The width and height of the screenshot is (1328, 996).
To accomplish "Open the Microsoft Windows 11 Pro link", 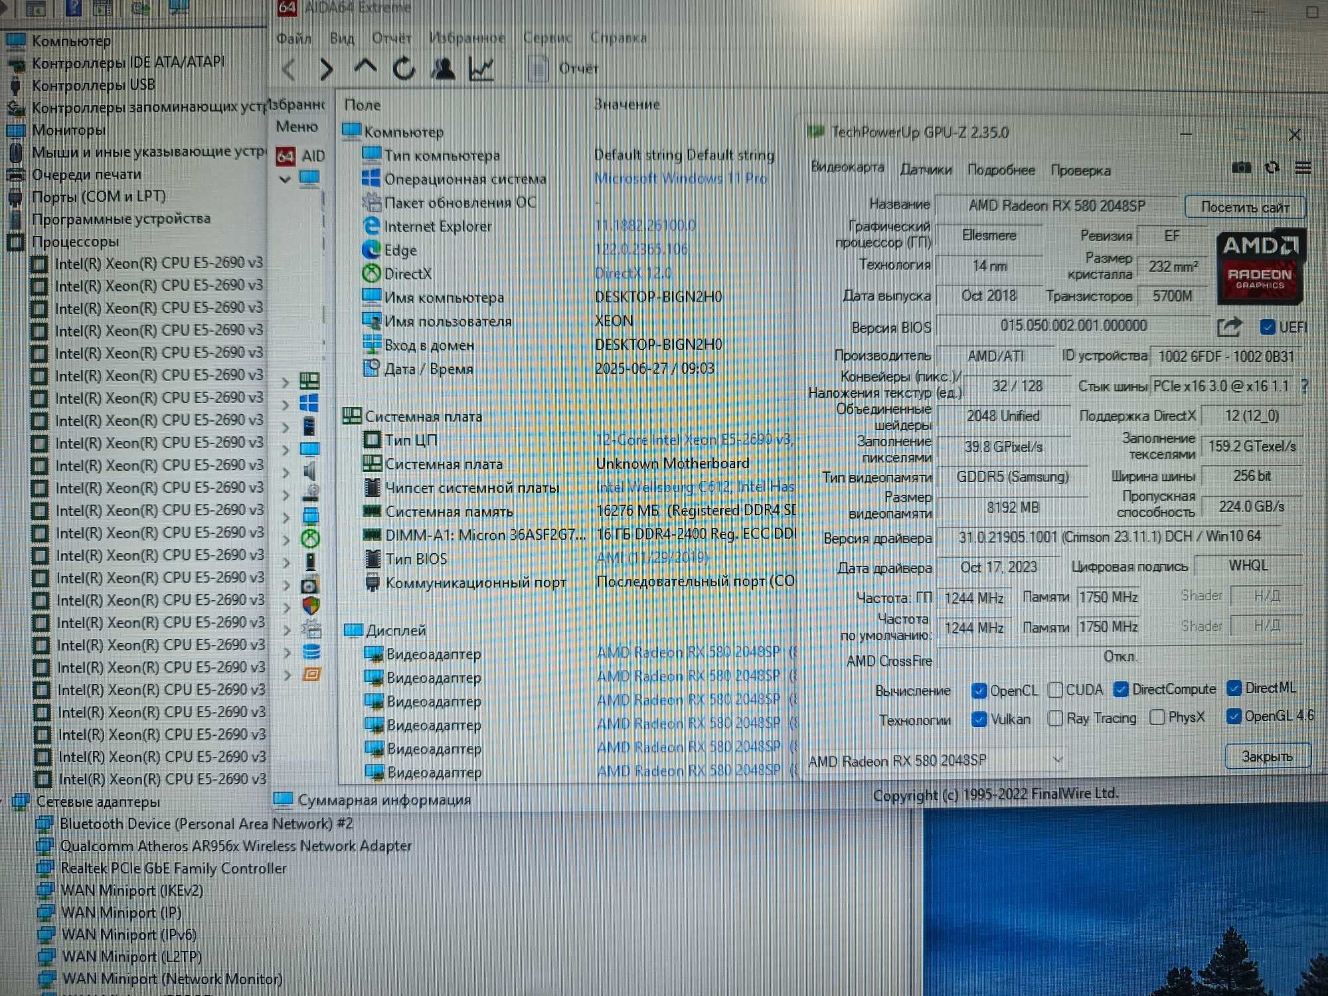I will point(681,179).
